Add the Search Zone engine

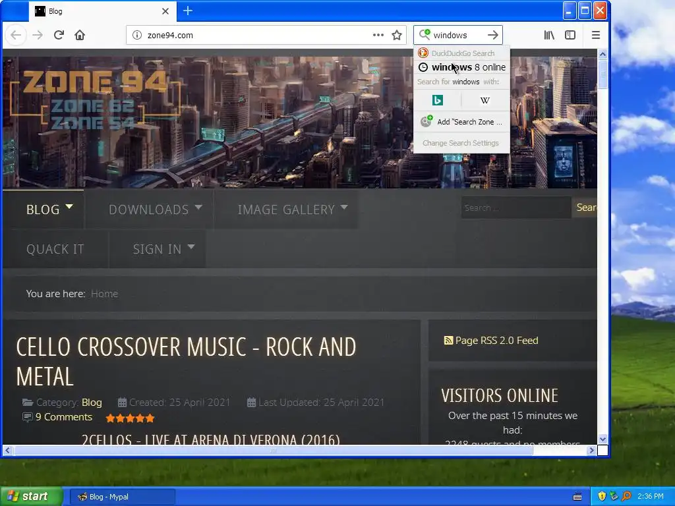pyautogui.click(x=461, y=122)
